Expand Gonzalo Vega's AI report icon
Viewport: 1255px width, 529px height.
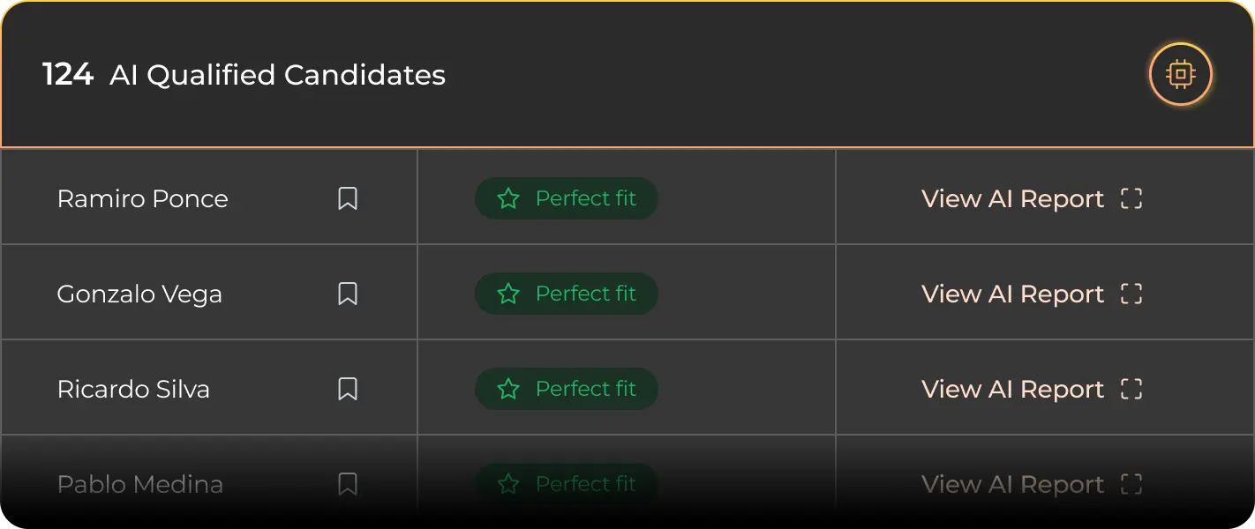tap(1131, 294)
